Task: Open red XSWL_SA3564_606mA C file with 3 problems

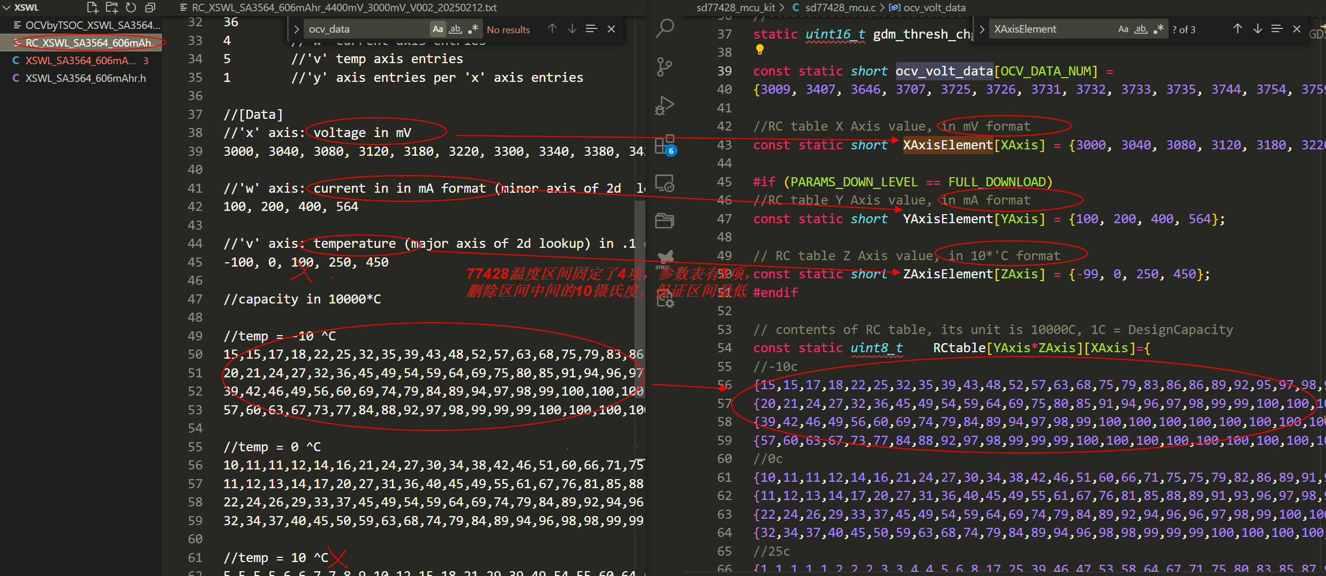Action: tap(81, 60)
